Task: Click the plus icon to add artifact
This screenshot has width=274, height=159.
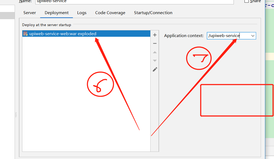Action: (x=155, y=35)
